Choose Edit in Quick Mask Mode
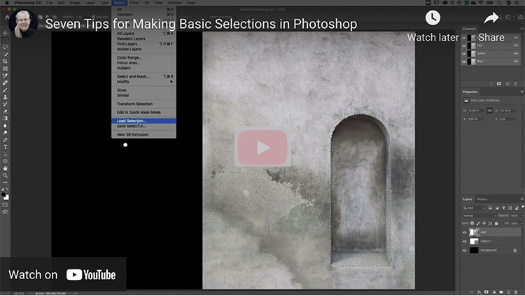Viewport: 525px width, 296px height. pos(143,113)
